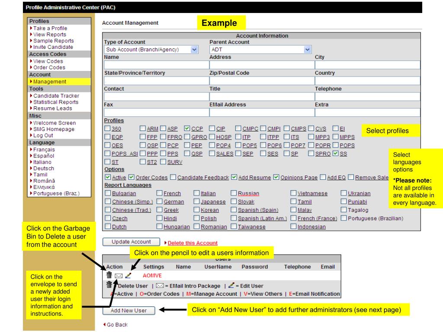The height and width of the screenshot is (332, 443).
Task: Enable the 360 profile checkbox
Action: pos(107,128)
